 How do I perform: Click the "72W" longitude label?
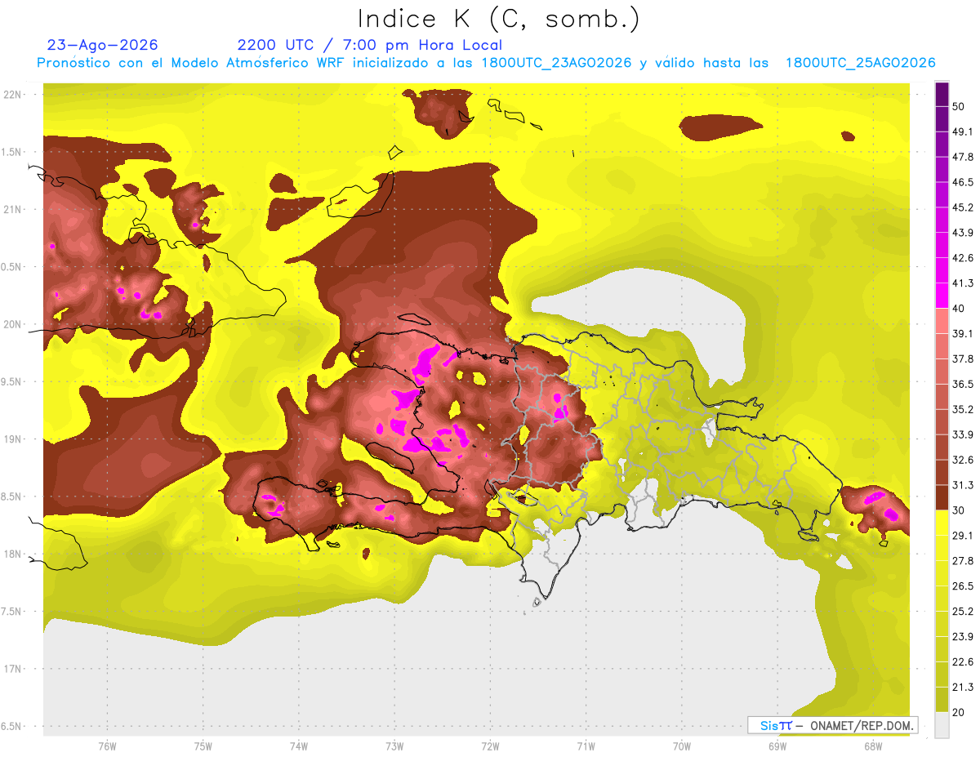[490, 746]
